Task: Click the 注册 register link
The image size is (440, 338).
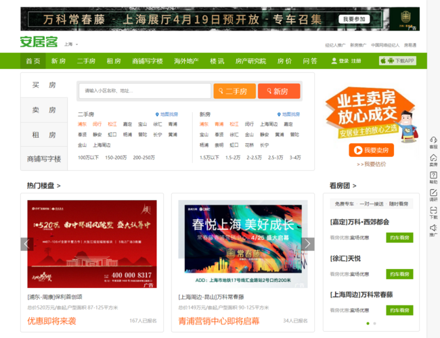Action: click(x=356, y=61)
